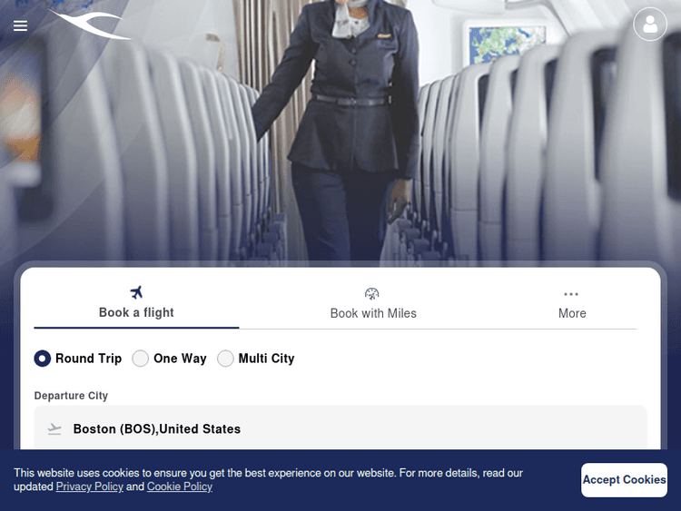681x511 pixels.
Task: Click the three-dots More icon
Action: [571, 294]
